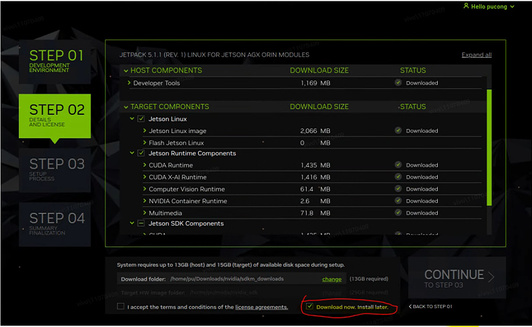The image size is (532, 327).
Task: Select Step 02 Details and License
Action: point(55,116)
